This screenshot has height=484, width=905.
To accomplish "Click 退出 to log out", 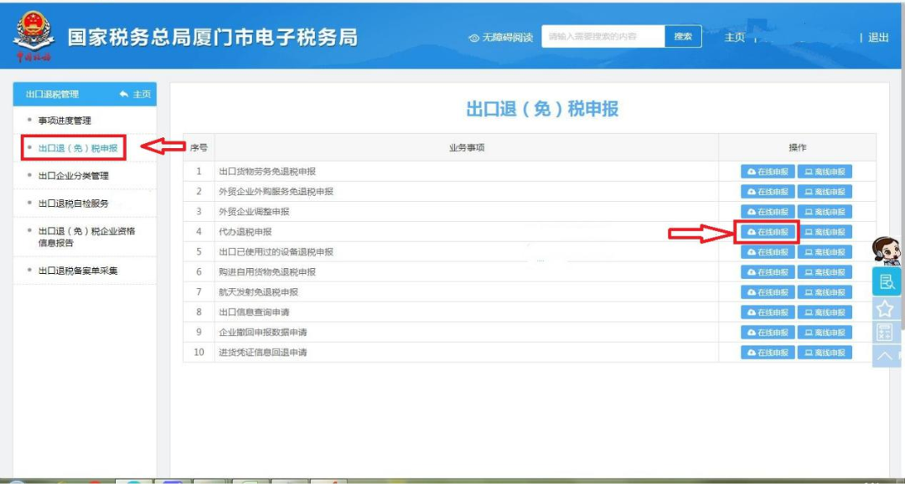I will pyautogui.click(x=878, y=38).
